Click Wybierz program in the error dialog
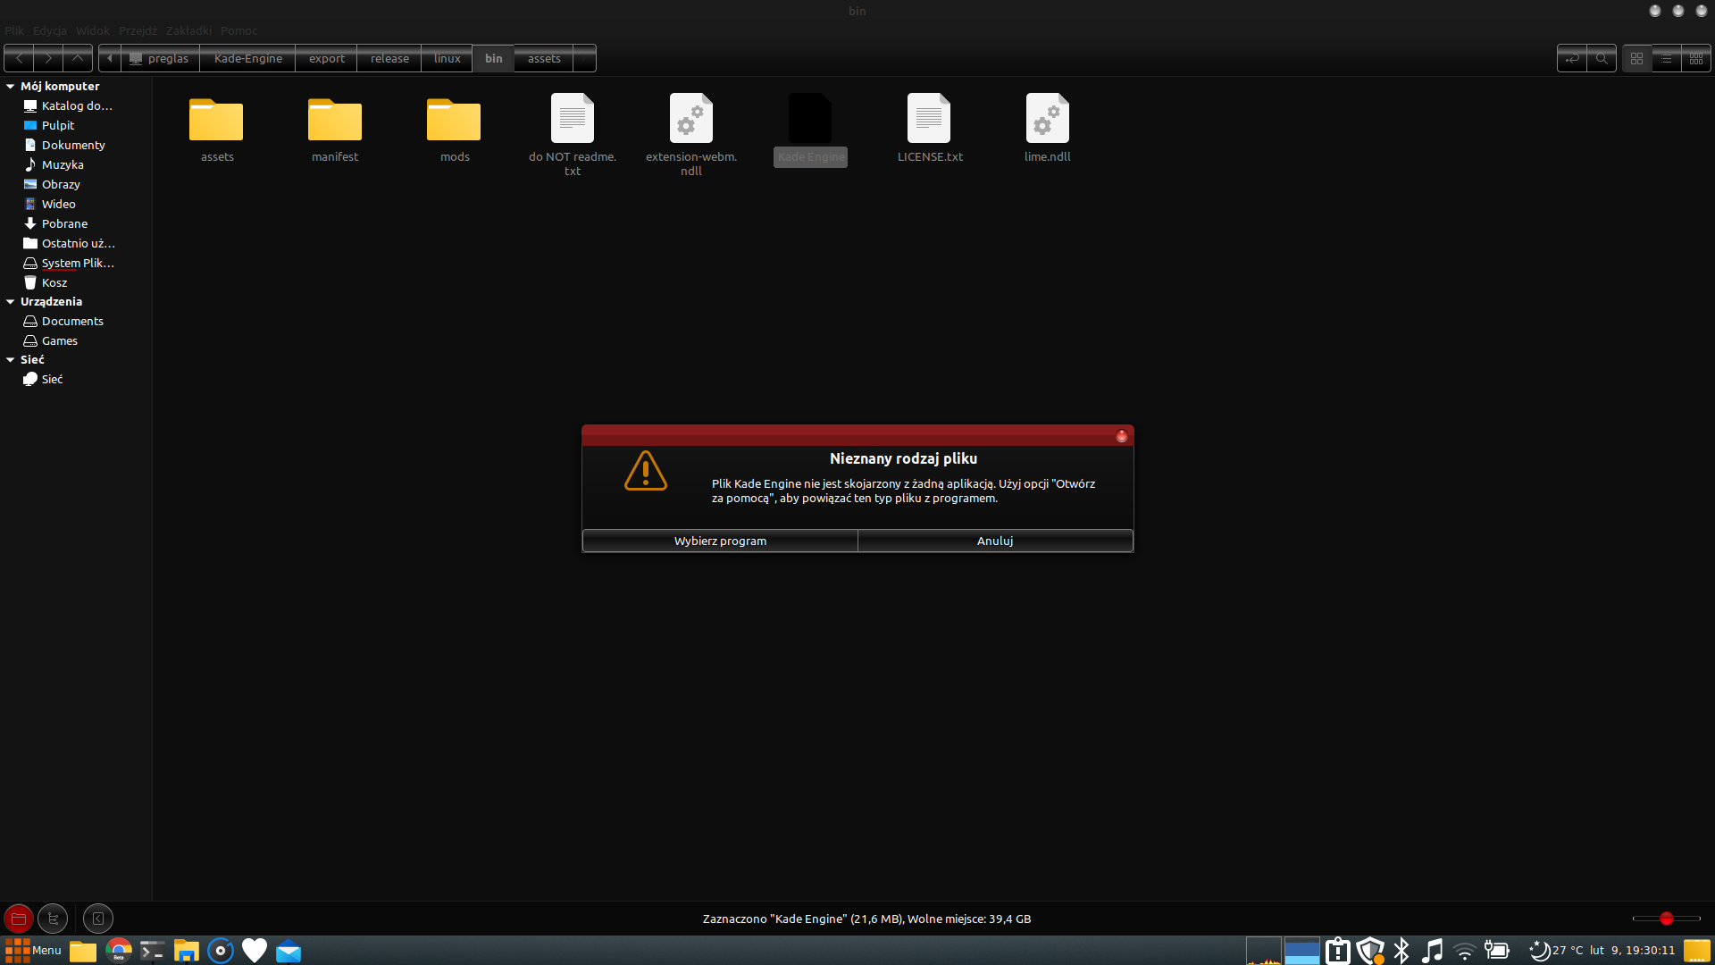The width and height of the screenshot is (1715, 965). click(x=719, y=541)
